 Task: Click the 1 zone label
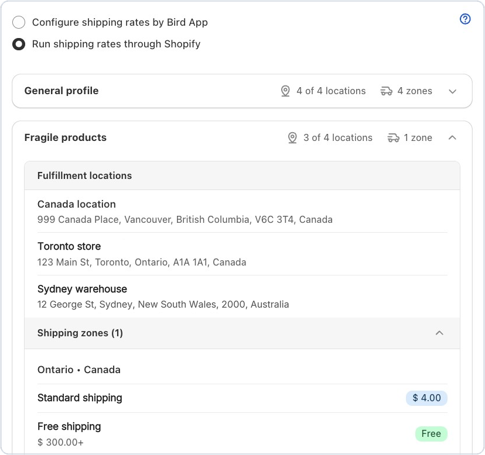(418, 138)
